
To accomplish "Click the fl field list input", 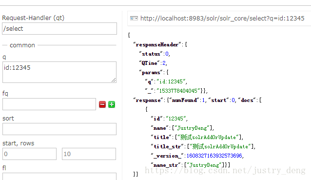I will pos(59,177).
